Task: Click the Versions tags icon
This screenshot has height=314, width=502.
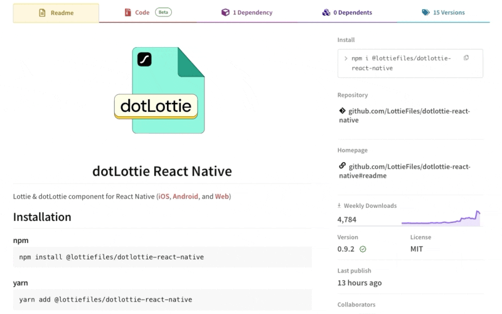Action: pyautogui.click(x=425, y=13)
